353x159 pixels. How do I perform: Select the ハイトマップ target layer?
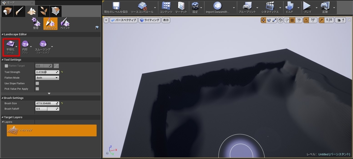coord(52,130)
